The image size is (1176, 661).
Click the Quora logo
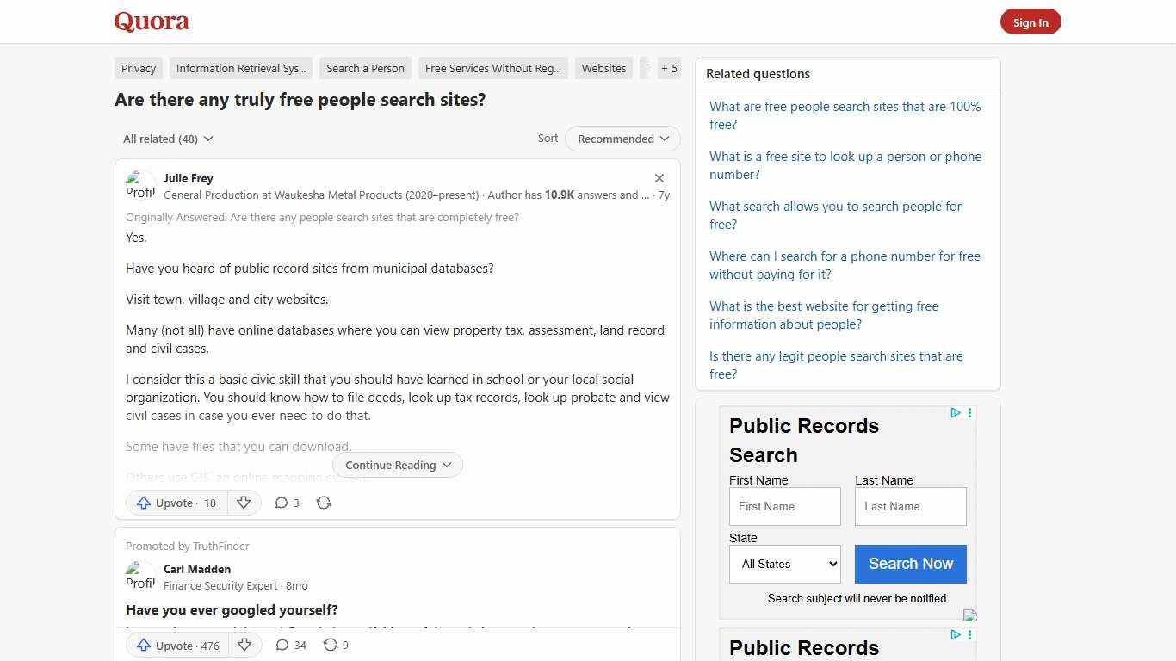point(151,22)
